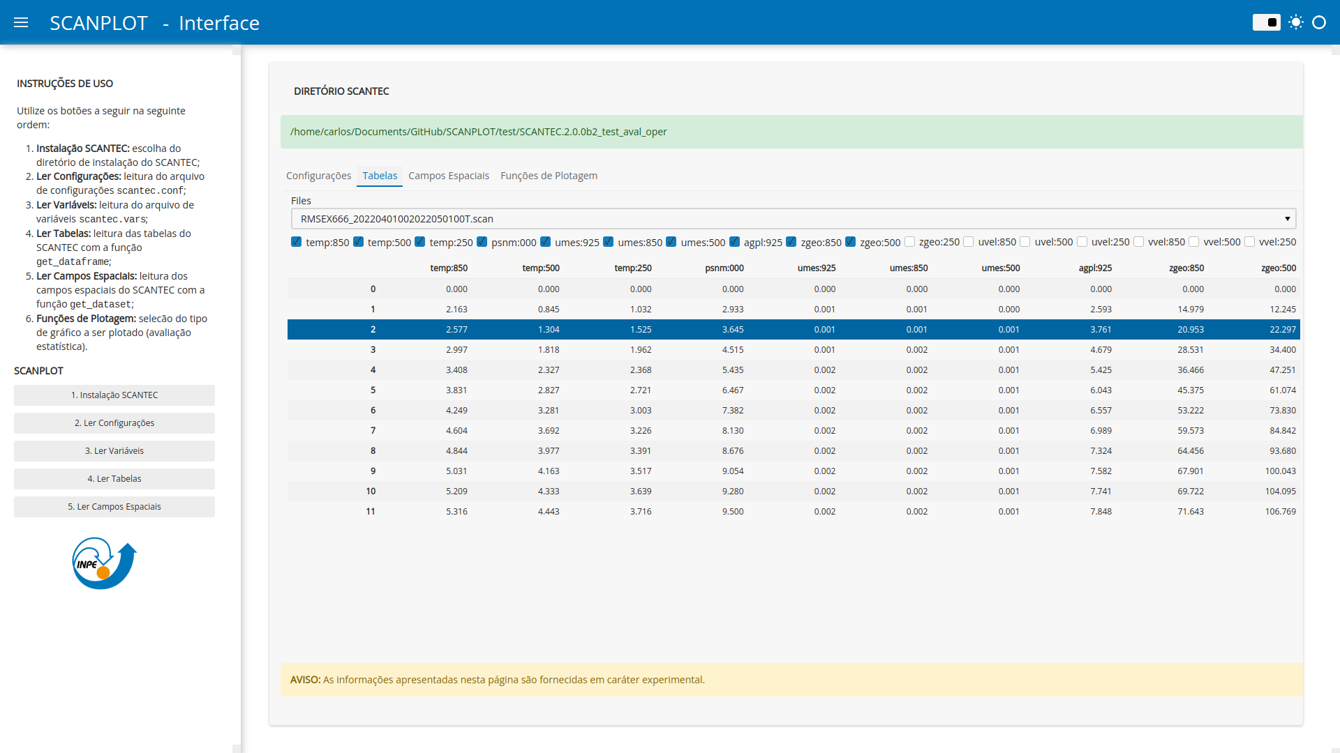Click the 3. Ler Variáveis button

coord(114,451)
